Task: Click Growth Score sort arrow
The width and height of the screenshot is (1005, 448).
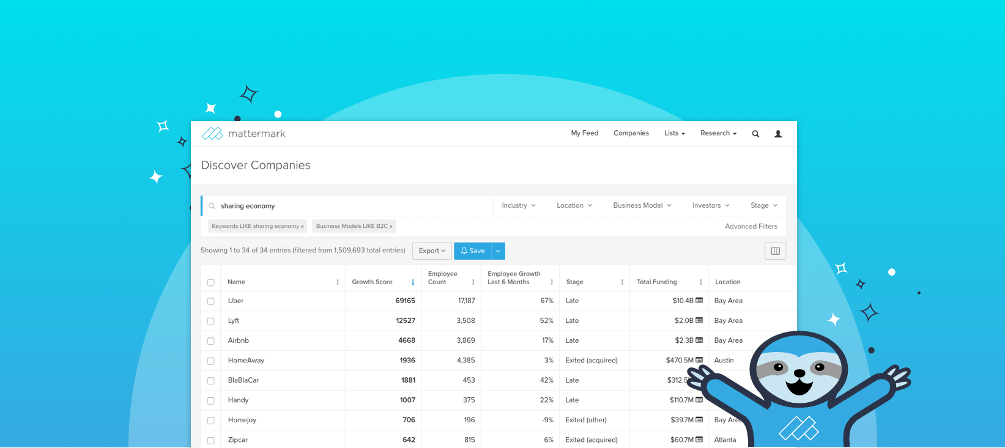Action: coord(413,282)
